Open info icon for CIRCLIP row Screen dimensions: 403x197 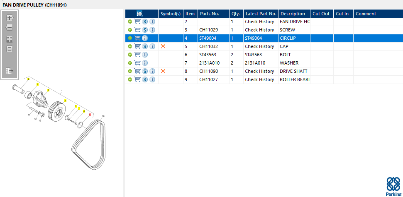pyautogui.click(x=145, y=38)
